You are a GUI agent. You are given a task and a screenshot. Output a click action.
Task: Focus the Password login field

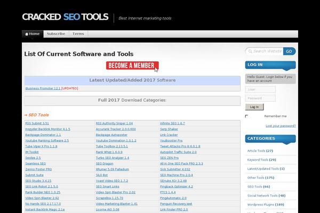point(260,98)
